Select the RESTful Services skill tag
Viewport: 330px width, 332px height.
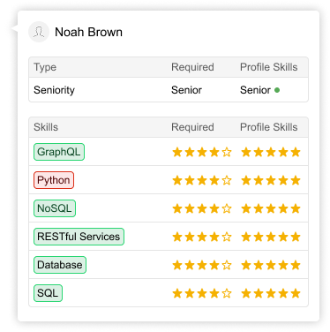(79, 237)
